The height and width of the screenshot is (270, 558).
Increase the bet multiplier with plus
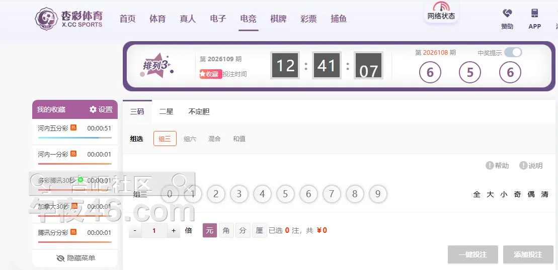pos(174,230)
